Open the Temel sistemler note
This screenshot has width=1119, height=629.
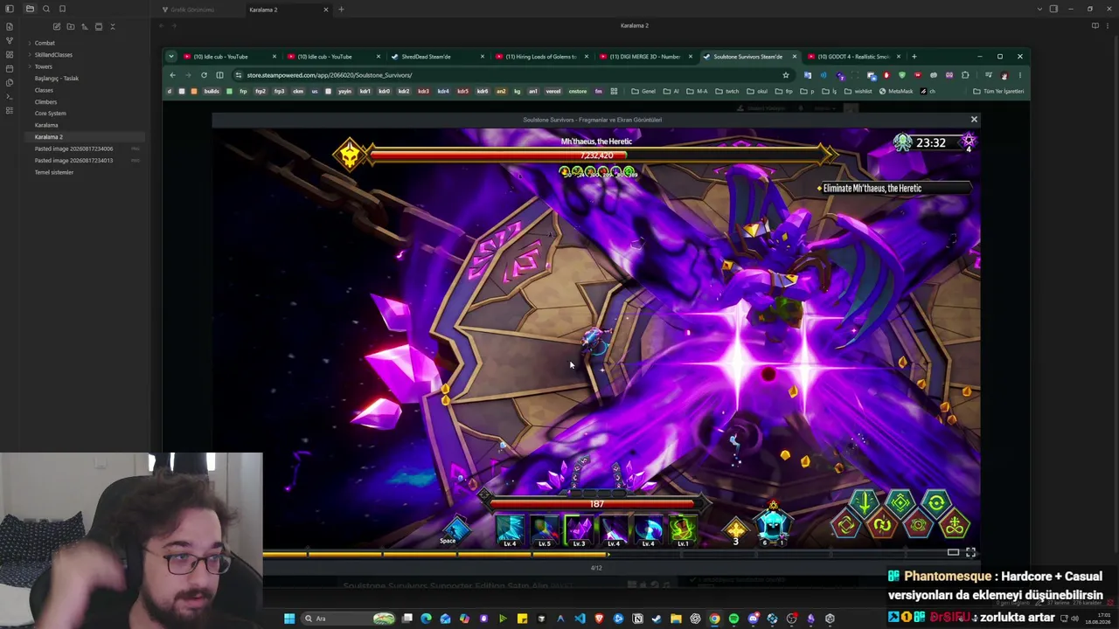click(x=54, y=172)
